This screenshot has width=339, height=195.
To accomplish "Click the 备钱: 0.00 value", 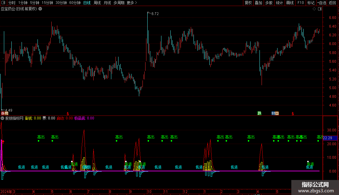I will pyautogui.click(x=33, y=118).
